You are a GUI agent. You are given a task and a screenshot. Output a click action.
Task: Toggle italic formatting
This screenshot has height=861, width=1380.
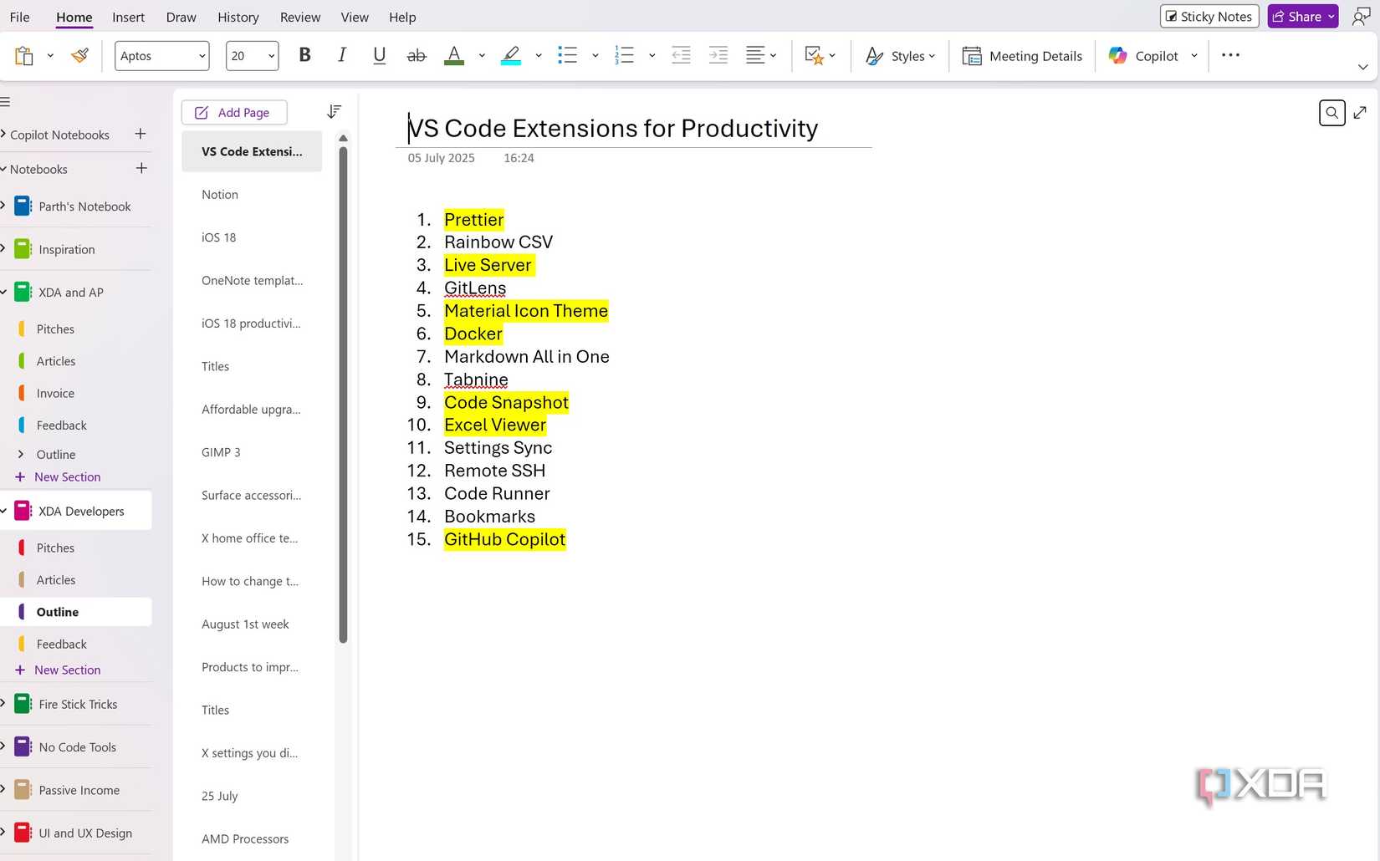click(x=341, y=55)
